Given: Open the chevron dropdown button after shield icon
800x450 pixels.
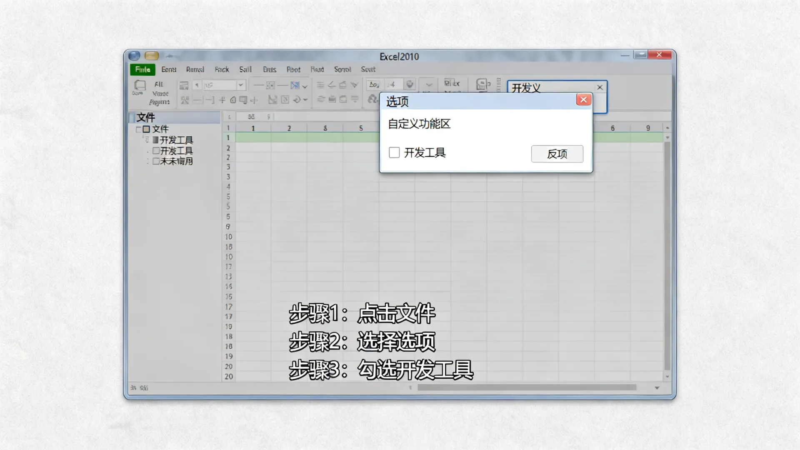Looking at the screenshot, I should pos(429,85).
